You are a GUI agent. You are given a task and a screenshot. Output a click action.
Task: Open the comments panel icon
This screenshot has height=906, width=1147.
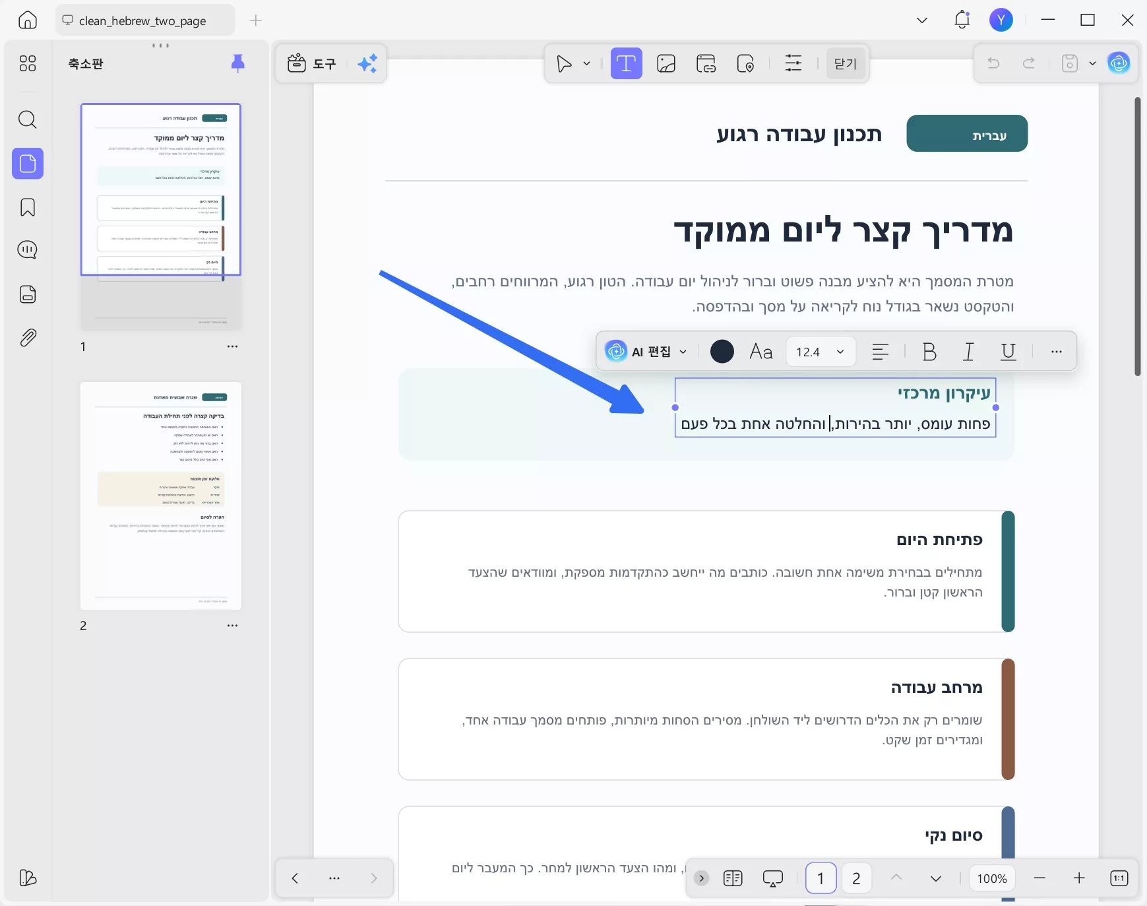point(28,250)
